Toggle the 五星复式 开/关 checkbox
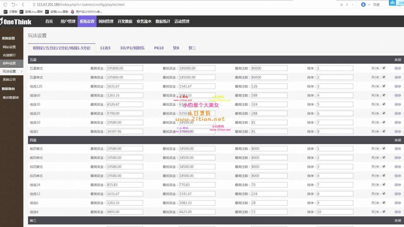Screen dimensions: 404x227 [384, 68]
